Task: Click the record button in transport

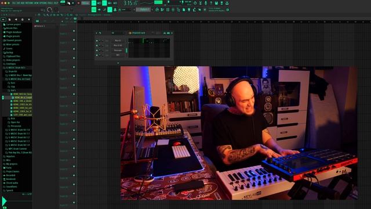Action: [78, 3]
